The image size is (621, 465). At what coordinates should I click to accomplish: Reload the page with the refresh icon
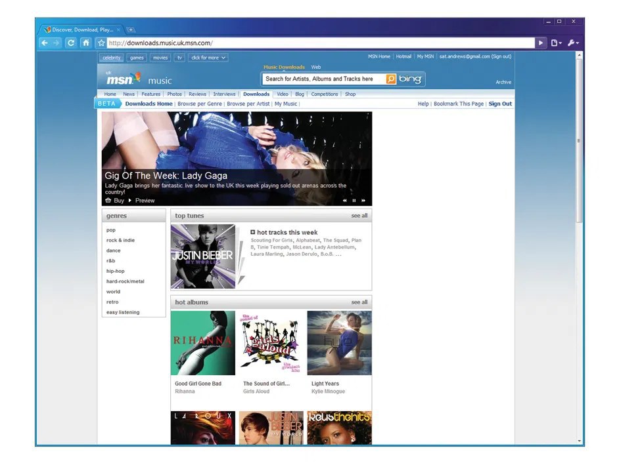click(71, 43)
